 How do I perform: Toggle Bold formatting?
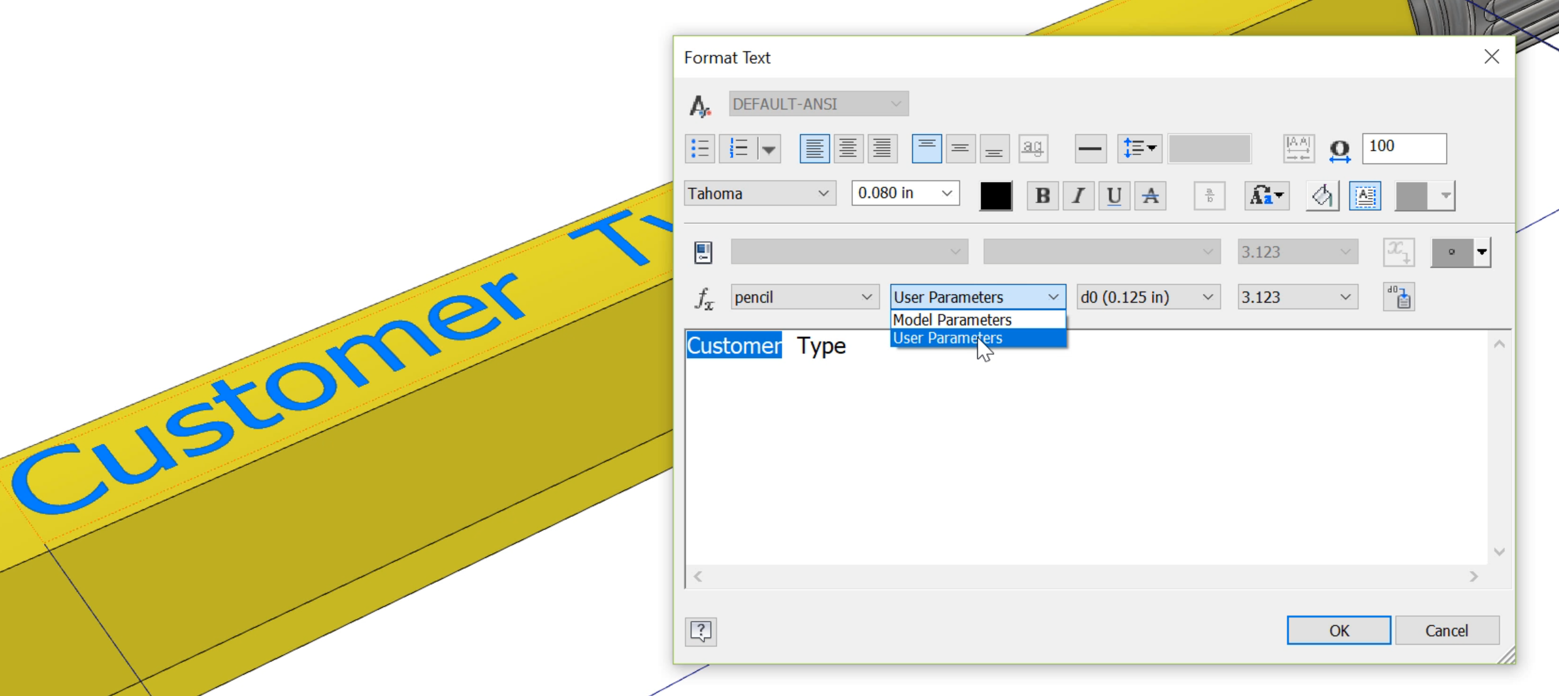(1042, 196)
